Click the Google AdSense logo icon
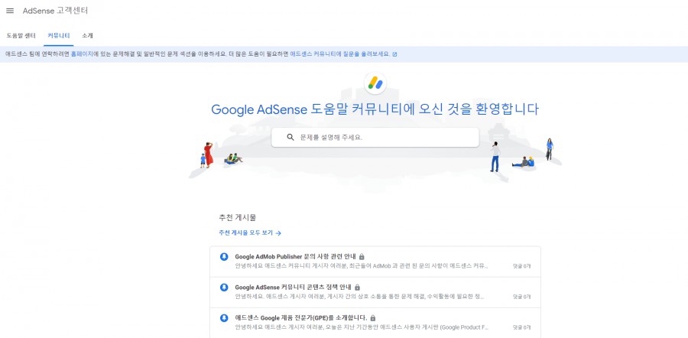Screen dimensions: 688x338 coord(375,83)
